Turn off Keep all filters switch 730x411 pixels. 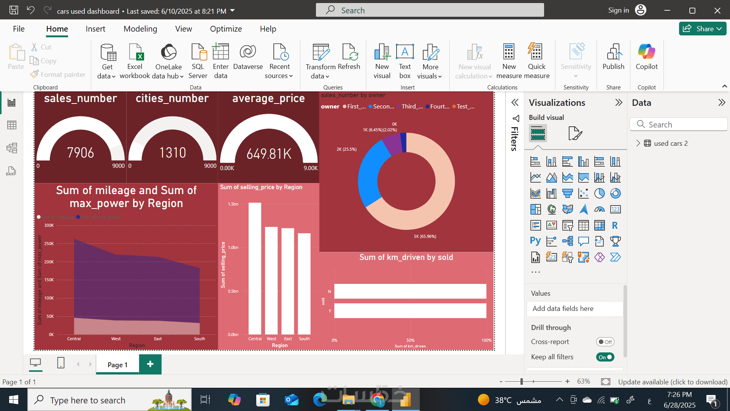(605, 357)
